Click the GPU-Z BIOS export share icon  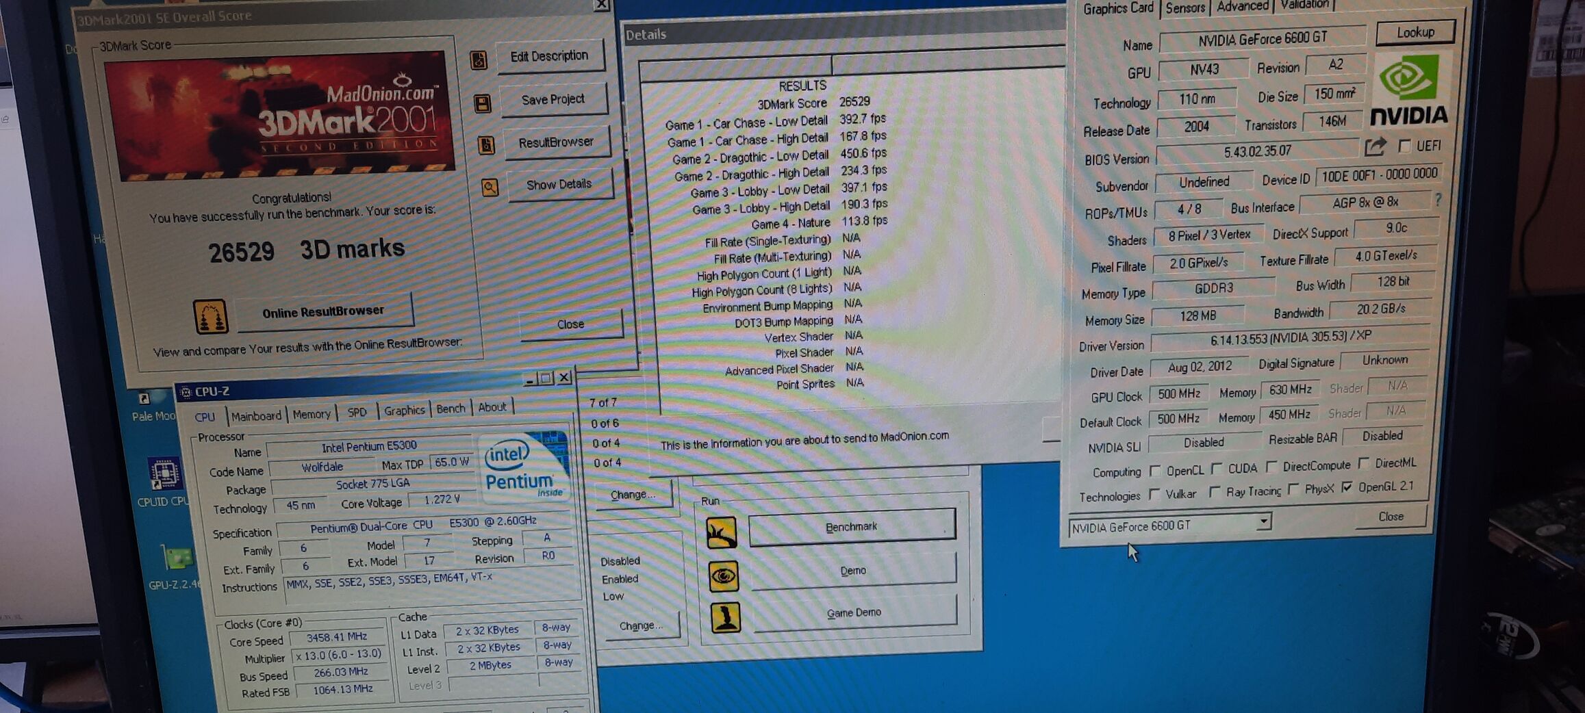click(x=1375, y=146)
